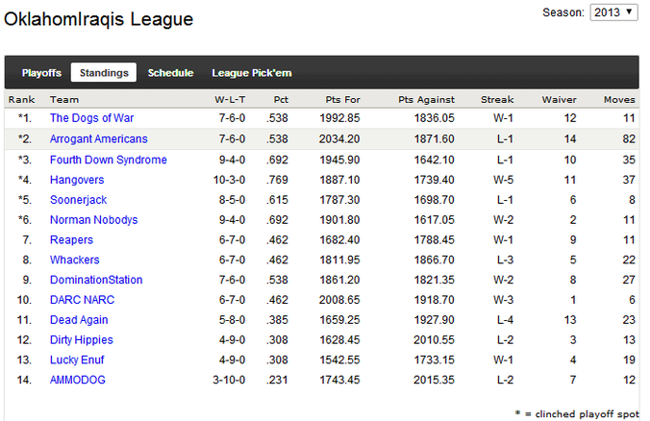View the Lucky Enuf team page
The image size is (650, 421).
tap(77, 359)
